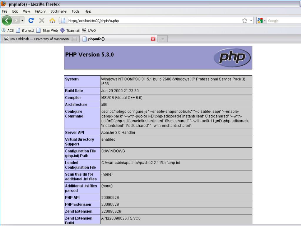Click the PHP logo image
Screen dimensions: 301x226
point(232,57)
